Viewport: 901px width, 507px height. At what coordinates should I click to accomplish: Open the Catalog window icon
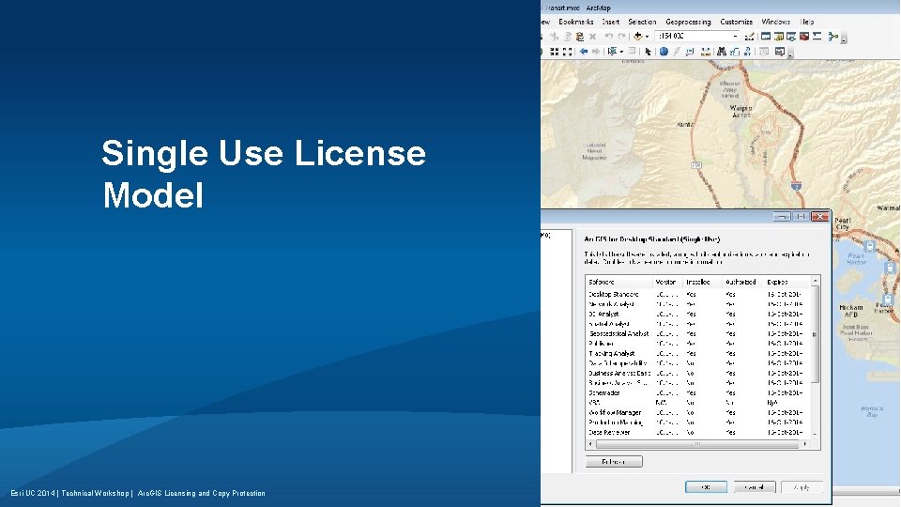tap(779, 37)
